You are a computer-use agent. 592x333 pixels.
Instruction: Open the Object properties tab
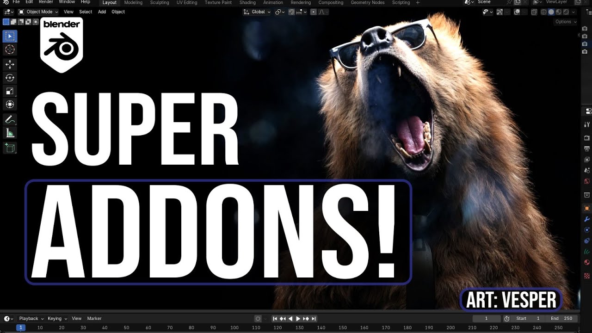587,208
